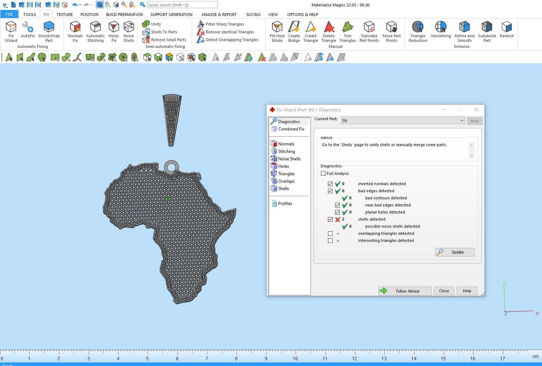542x366 pixels.
Task: Click the Update diagnostics button
Action: point(455,252)
